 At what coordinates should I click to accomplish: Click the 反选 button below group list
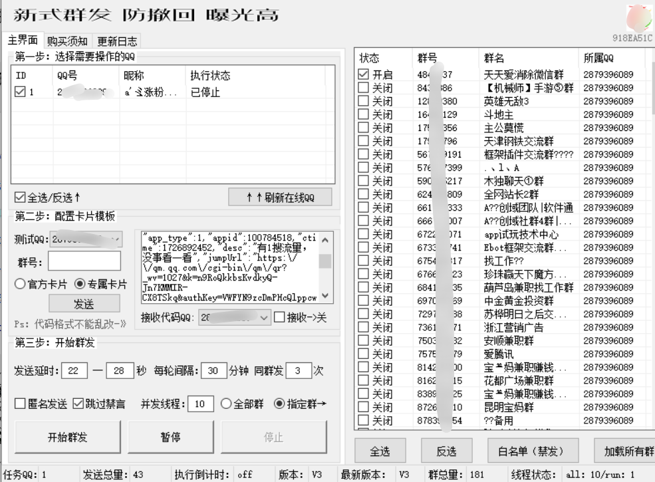pos(446,451)
